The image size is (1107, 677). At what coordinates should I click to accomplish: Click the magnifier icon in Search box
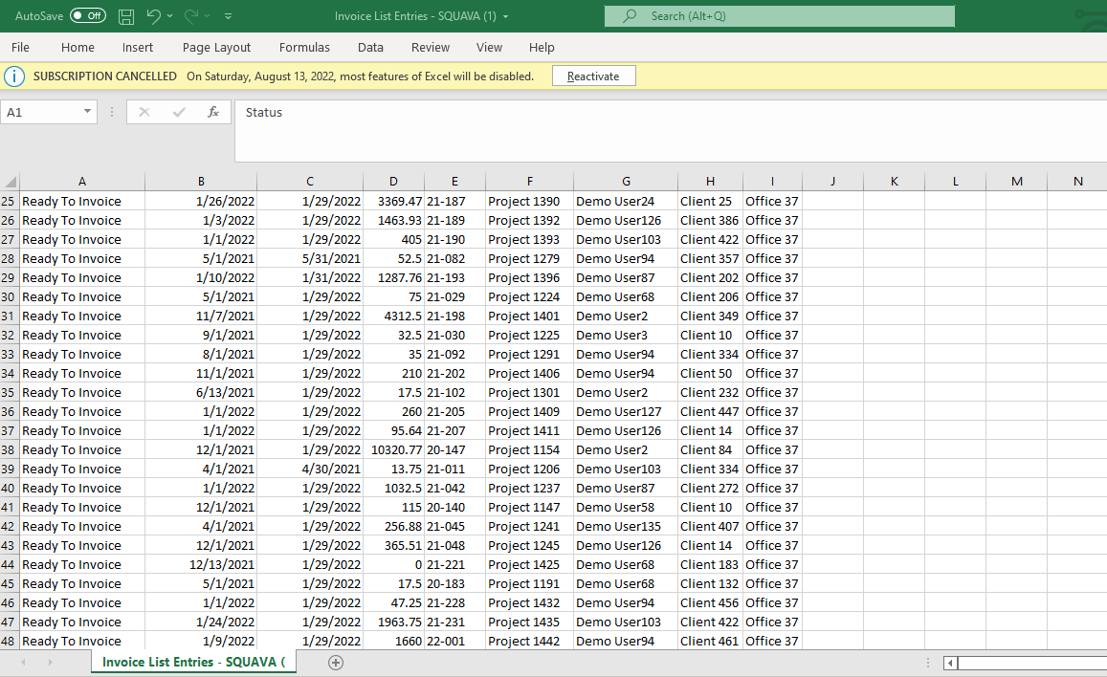tap(629, 15)
